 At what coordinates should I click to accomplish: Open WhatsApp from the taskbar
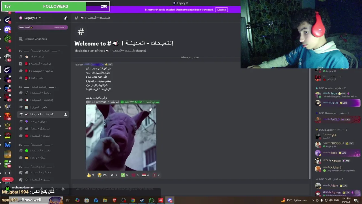(152, 200)
